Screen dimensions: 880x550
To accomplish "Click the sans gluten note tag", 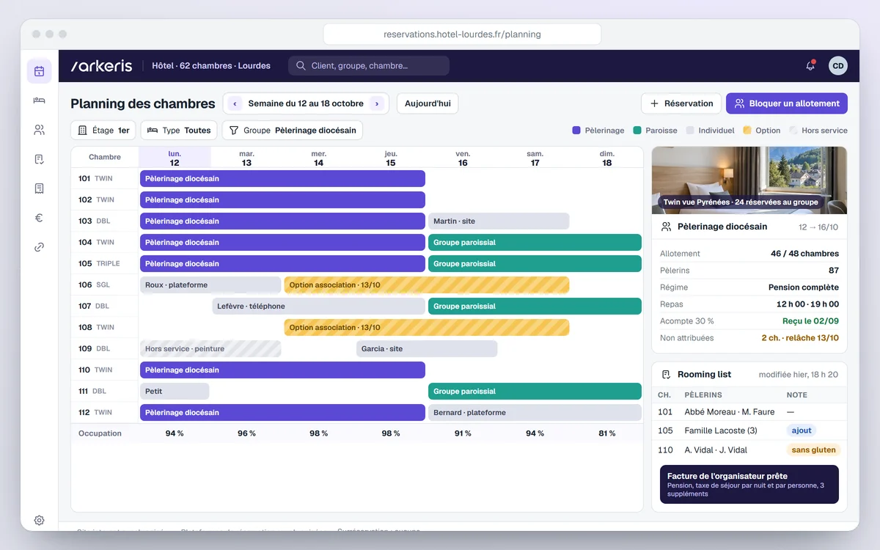I will [x=813, y=450].
